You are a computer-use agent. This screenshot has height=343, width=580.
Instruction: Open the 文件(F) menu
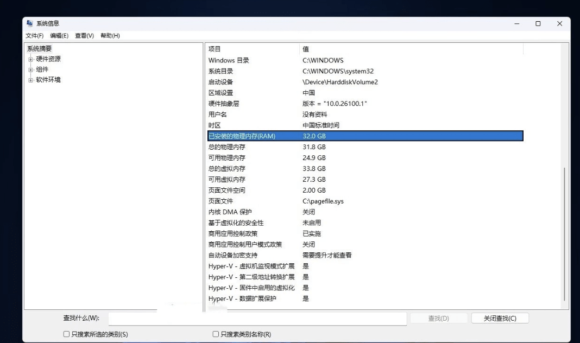pyautogui.click(x=34, y=36)
